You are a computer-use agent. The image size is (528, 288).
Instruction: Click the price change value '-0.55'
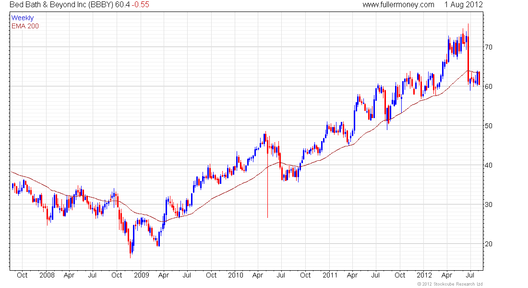pos(140,5)
